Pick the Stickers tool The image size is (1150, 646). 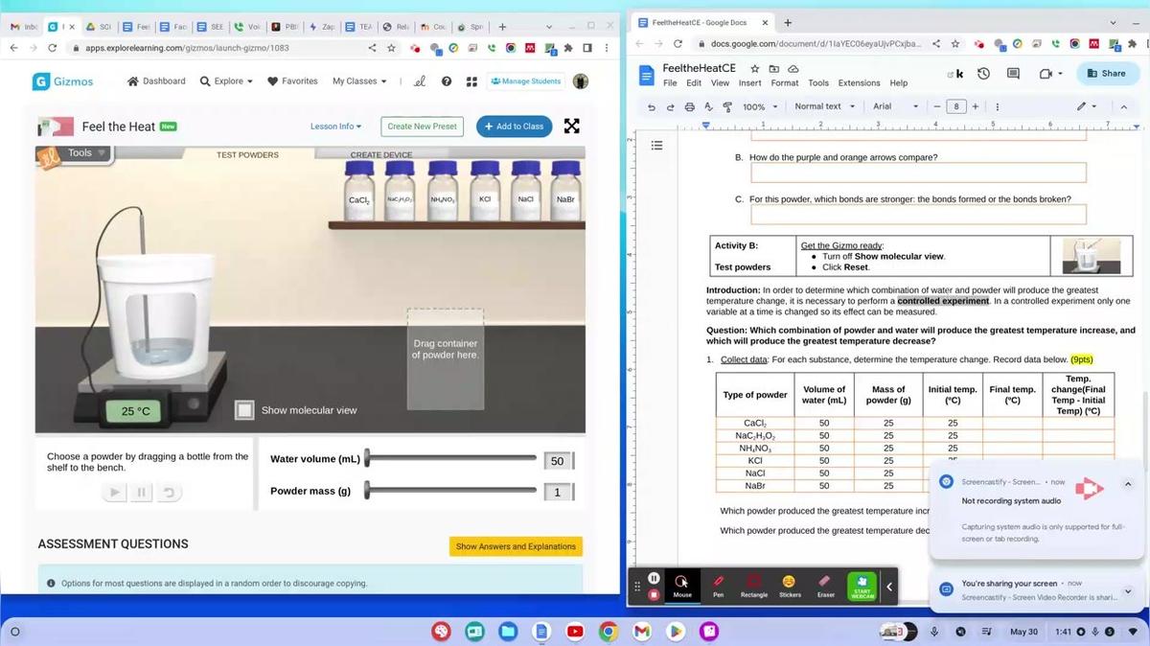pyautogui.click(x=790, y=585)
